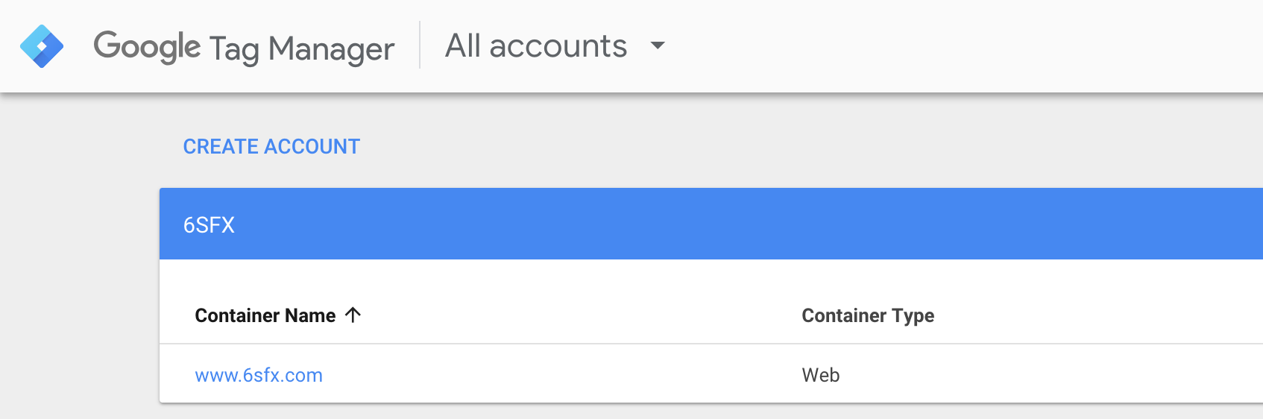Click the Tag Manager title text
The width and height of the screenshot is (1263, 419).
[x=302, y=49]
